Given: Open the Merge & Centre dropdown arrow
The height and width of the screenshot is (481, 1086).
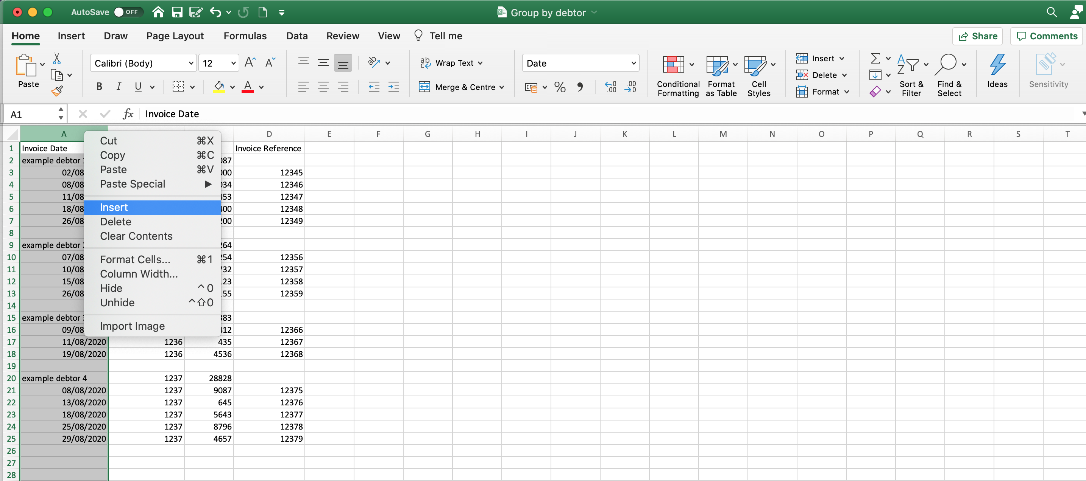Looking at the screenshot, I should coord(502,87).
